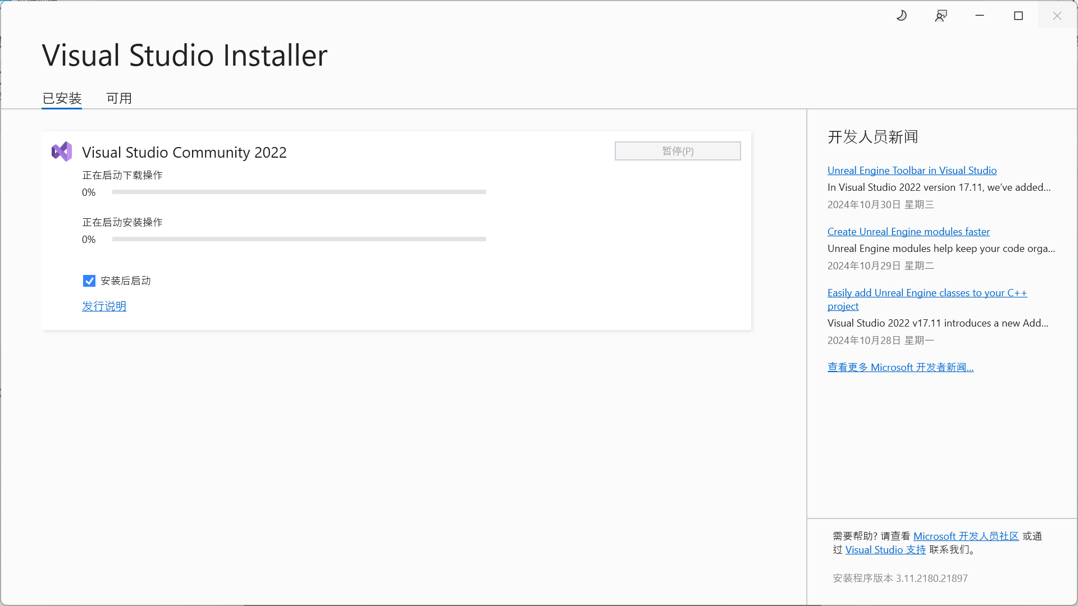
Task: Click the install progress bar
Action: 299,239
